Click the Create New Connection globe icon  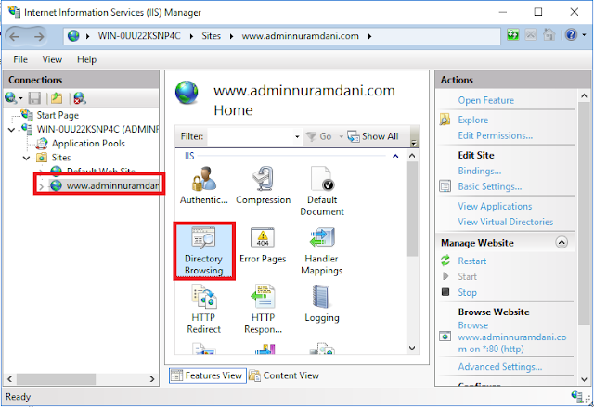point(10,98)
